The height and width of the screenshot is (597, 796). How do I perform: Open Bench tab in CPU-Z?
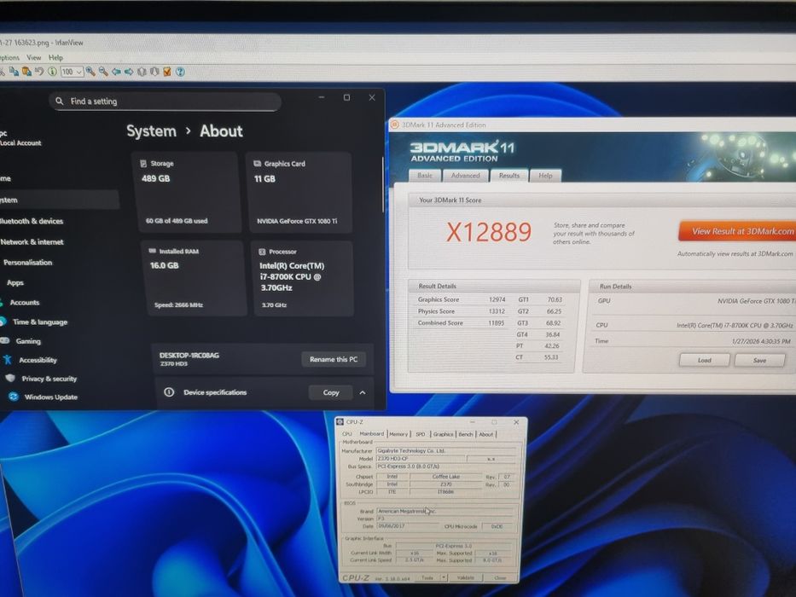tap(466, 434)
